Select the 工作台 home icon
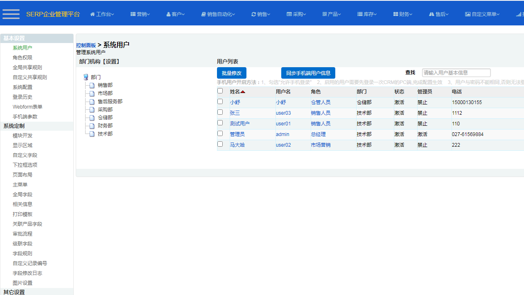 [x=93, y=14]
